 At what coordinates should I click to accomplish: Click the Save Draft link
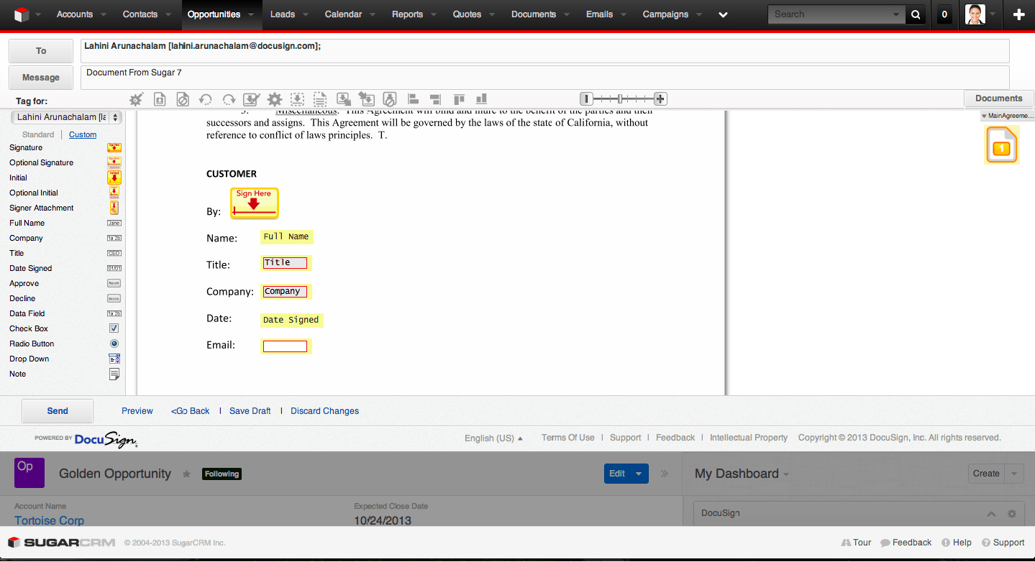pyautogui.click(x=250, y=411)
